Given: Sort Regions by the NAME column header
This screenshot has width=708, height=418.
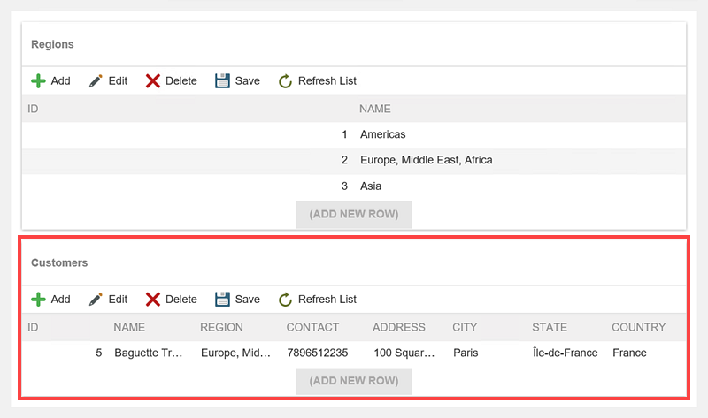Looking at the screenshot, I should (375, 109).
